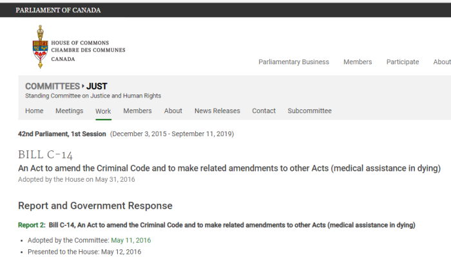This screenshot has height=257, width=451.
Task: Open the Parliamentary Business menu
Action: (x=294, y=62)
